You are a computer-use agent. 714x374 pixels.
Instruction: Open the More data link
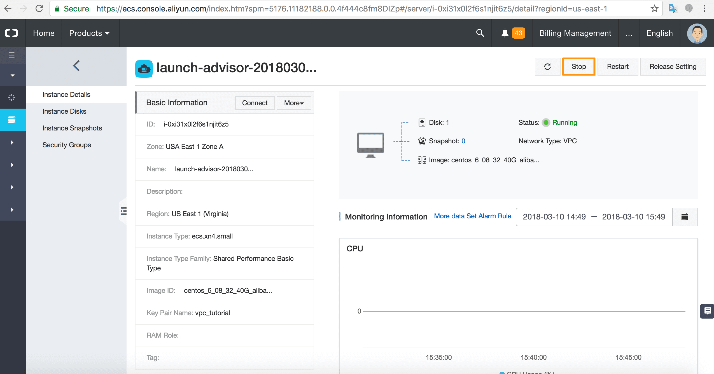coord(449,216)
